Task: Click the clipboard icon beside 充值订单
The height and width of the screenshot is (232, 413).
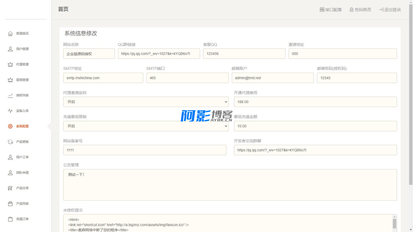Action: pyautogui.click(x=10, y=219)
